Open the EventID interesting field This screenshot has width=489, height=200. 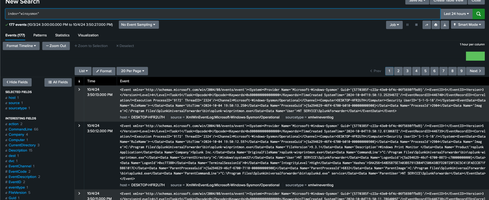click(15, 182)
